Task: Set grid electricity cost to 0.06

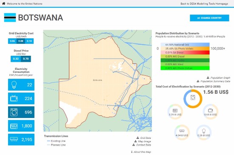Action: pyautogui.click(x=12, y=41)
